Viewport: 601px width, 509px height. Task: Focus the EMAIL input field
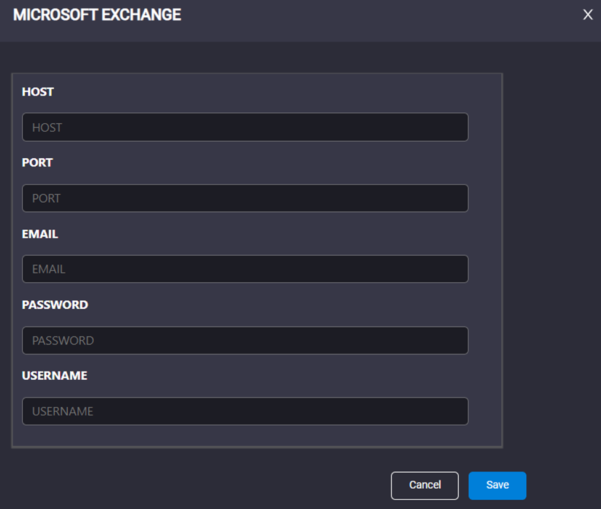[x=245, y=269]
